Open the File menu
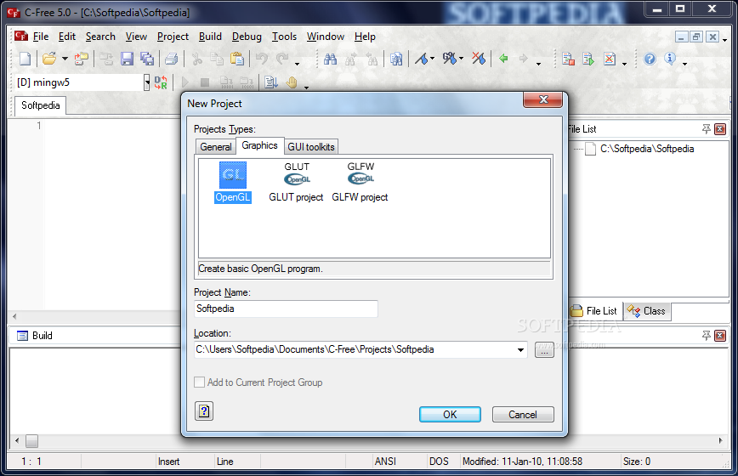 [41, 37]
